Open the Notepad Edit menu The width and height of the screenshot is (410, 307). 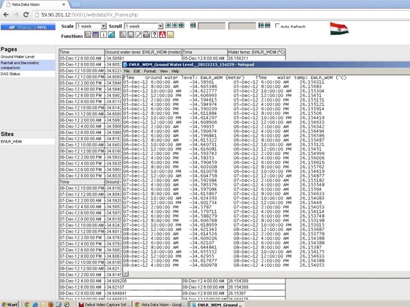coord(137,71)
